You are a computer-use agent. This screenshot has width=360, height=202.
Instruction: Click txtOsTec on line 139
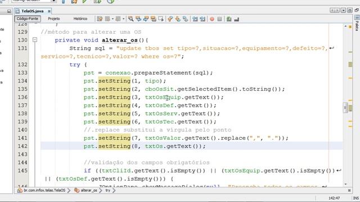(x=159, y=122)
